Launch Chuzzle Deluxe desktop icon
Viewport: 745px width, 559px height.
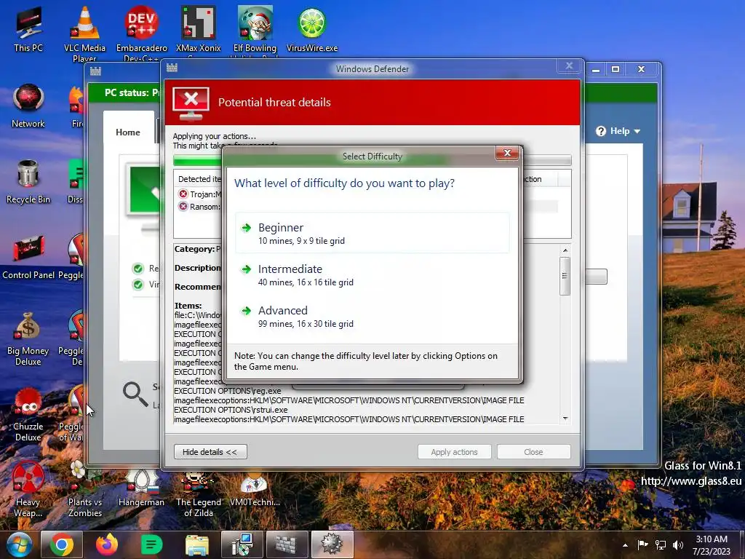[28, 414]
